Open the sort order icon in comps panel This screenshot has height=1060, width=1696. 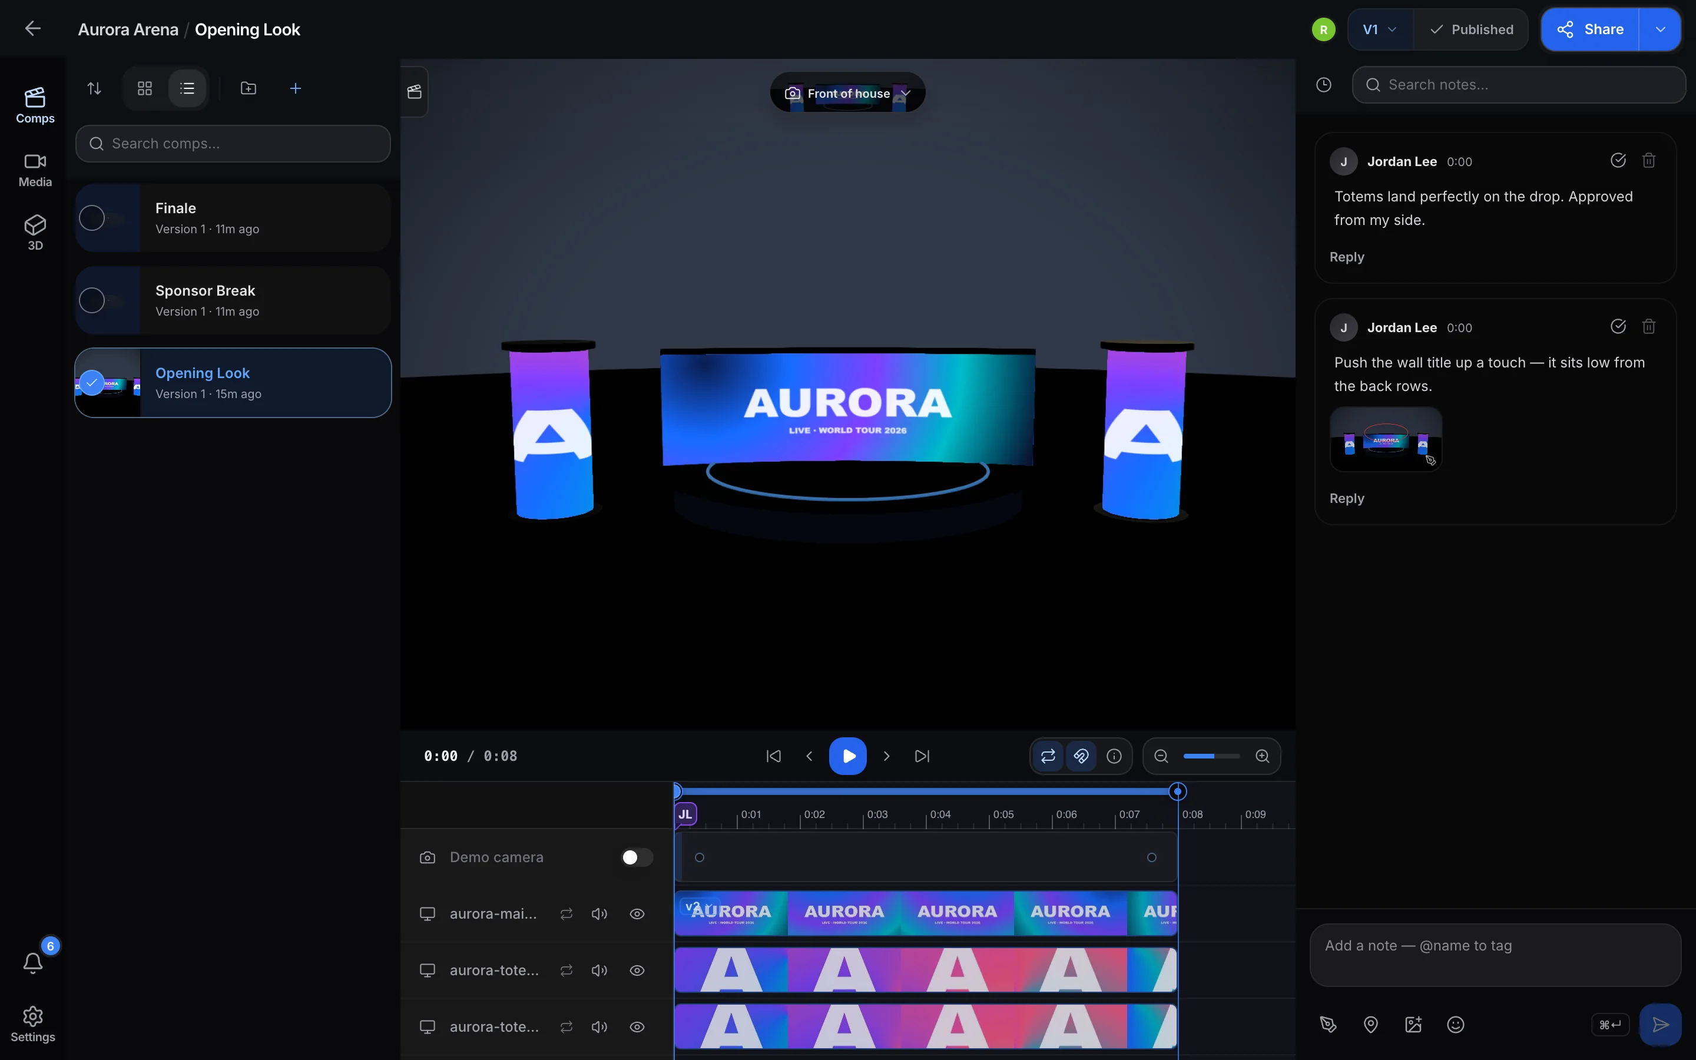pos(94,88)
